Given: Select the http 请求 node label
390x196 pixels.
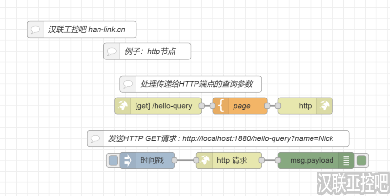Looking at the screenshot, I should [232, 160].
